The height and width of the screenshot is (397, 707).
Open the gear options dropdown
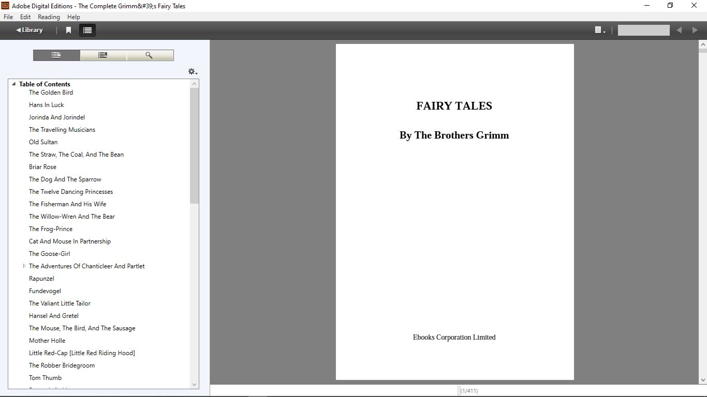click(x=193, y=72)
